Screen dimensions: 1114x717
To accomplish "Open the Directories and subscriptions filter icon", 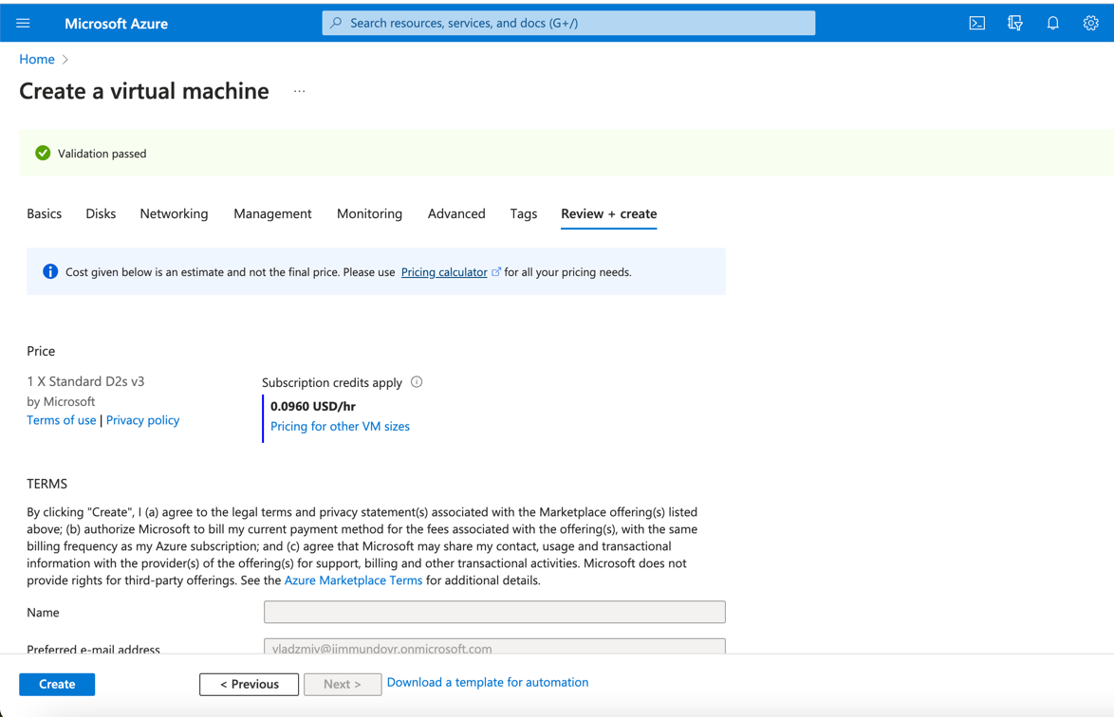I will (1015, 24).
